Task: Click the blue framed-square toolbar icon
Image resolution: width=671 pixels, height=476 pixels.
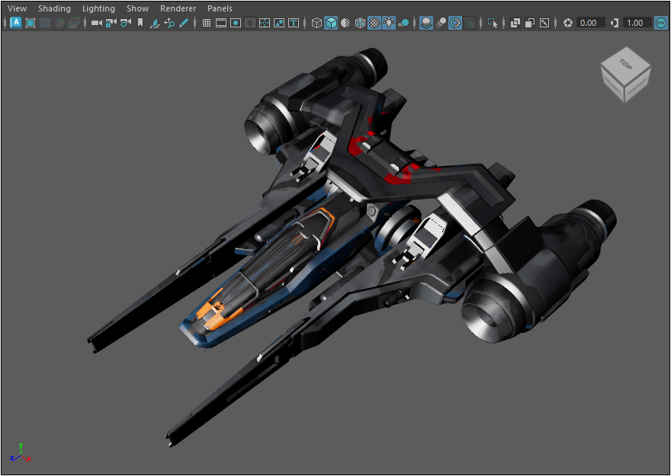Action: 30,23
